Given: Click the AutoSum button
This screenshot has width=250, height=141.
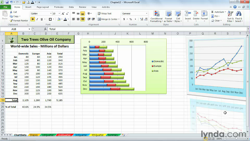Looking at the screenshot, I should (x=217, y=12).
